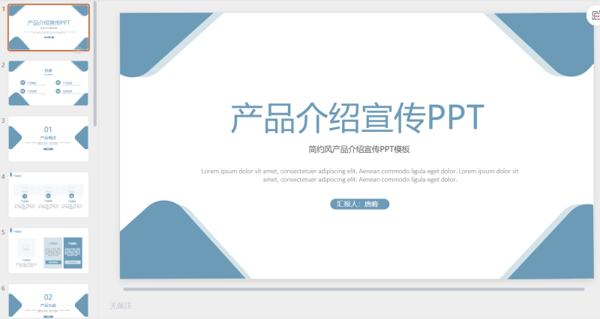Click the 汇报人：唐峰 pill label

[x=360, y=204]
